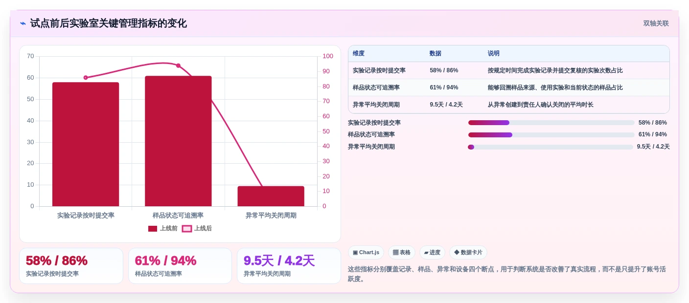Click the line point above 实验记录按时提交率 bar

coord(86,77)
